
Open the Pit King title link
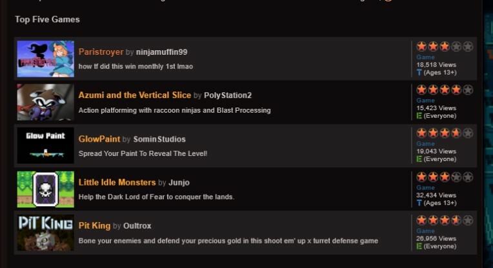94,225
